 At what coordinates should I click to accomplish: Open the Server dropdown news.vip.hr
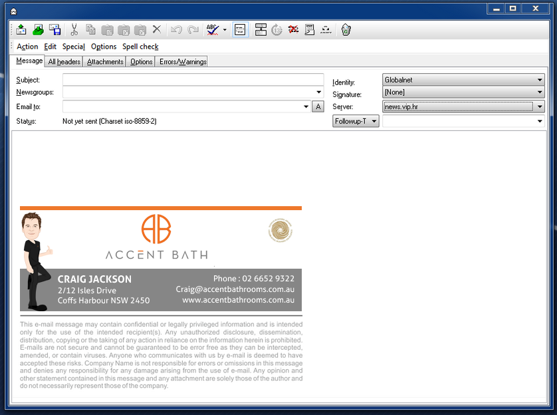click(x=463, y=106)
